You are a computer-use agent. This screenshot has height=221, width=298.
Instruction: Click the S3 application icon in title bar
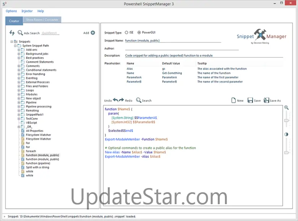(5, 3)
